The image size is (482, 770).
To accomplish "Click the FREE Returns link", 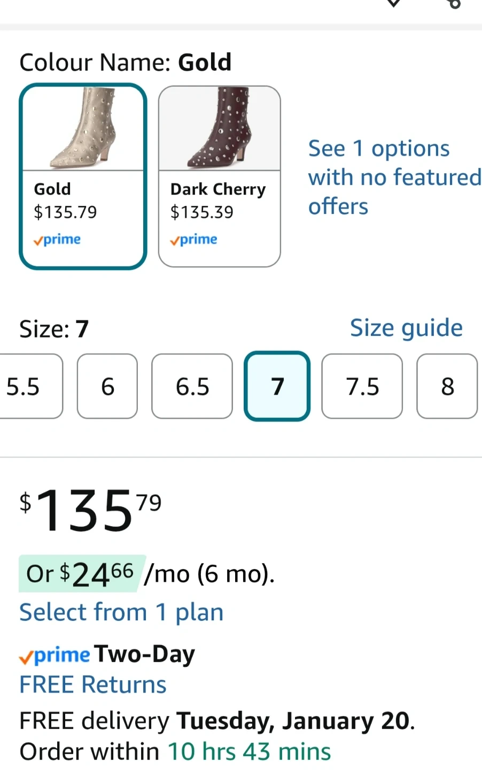I will click(x=93, y=684).
